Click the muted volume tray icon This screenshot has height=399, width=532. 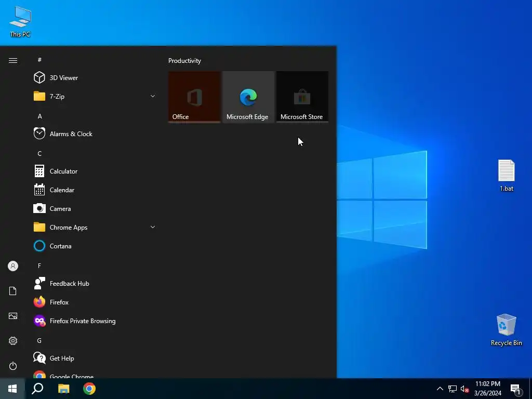click(x=464, y=389)
